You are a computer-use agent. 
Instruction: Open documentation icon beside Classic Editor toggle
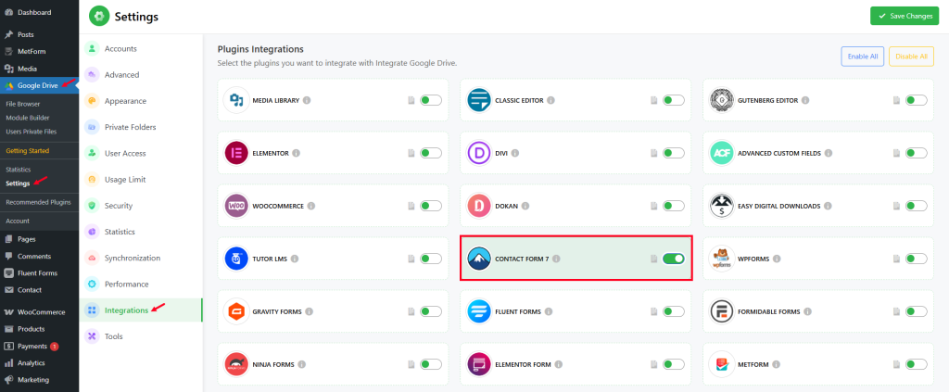tap(653, 100)
